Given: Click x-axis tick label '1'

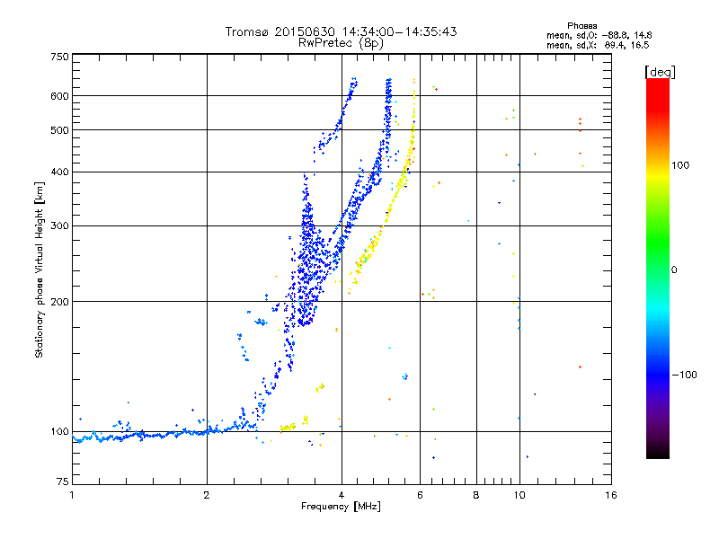Looking at the screenshot, I should click(72, 495).
